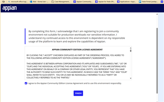Image resolution: width=164 pixels, height=102 pixels.
Task: Click the agree to license label text
Action: point(75,83)
